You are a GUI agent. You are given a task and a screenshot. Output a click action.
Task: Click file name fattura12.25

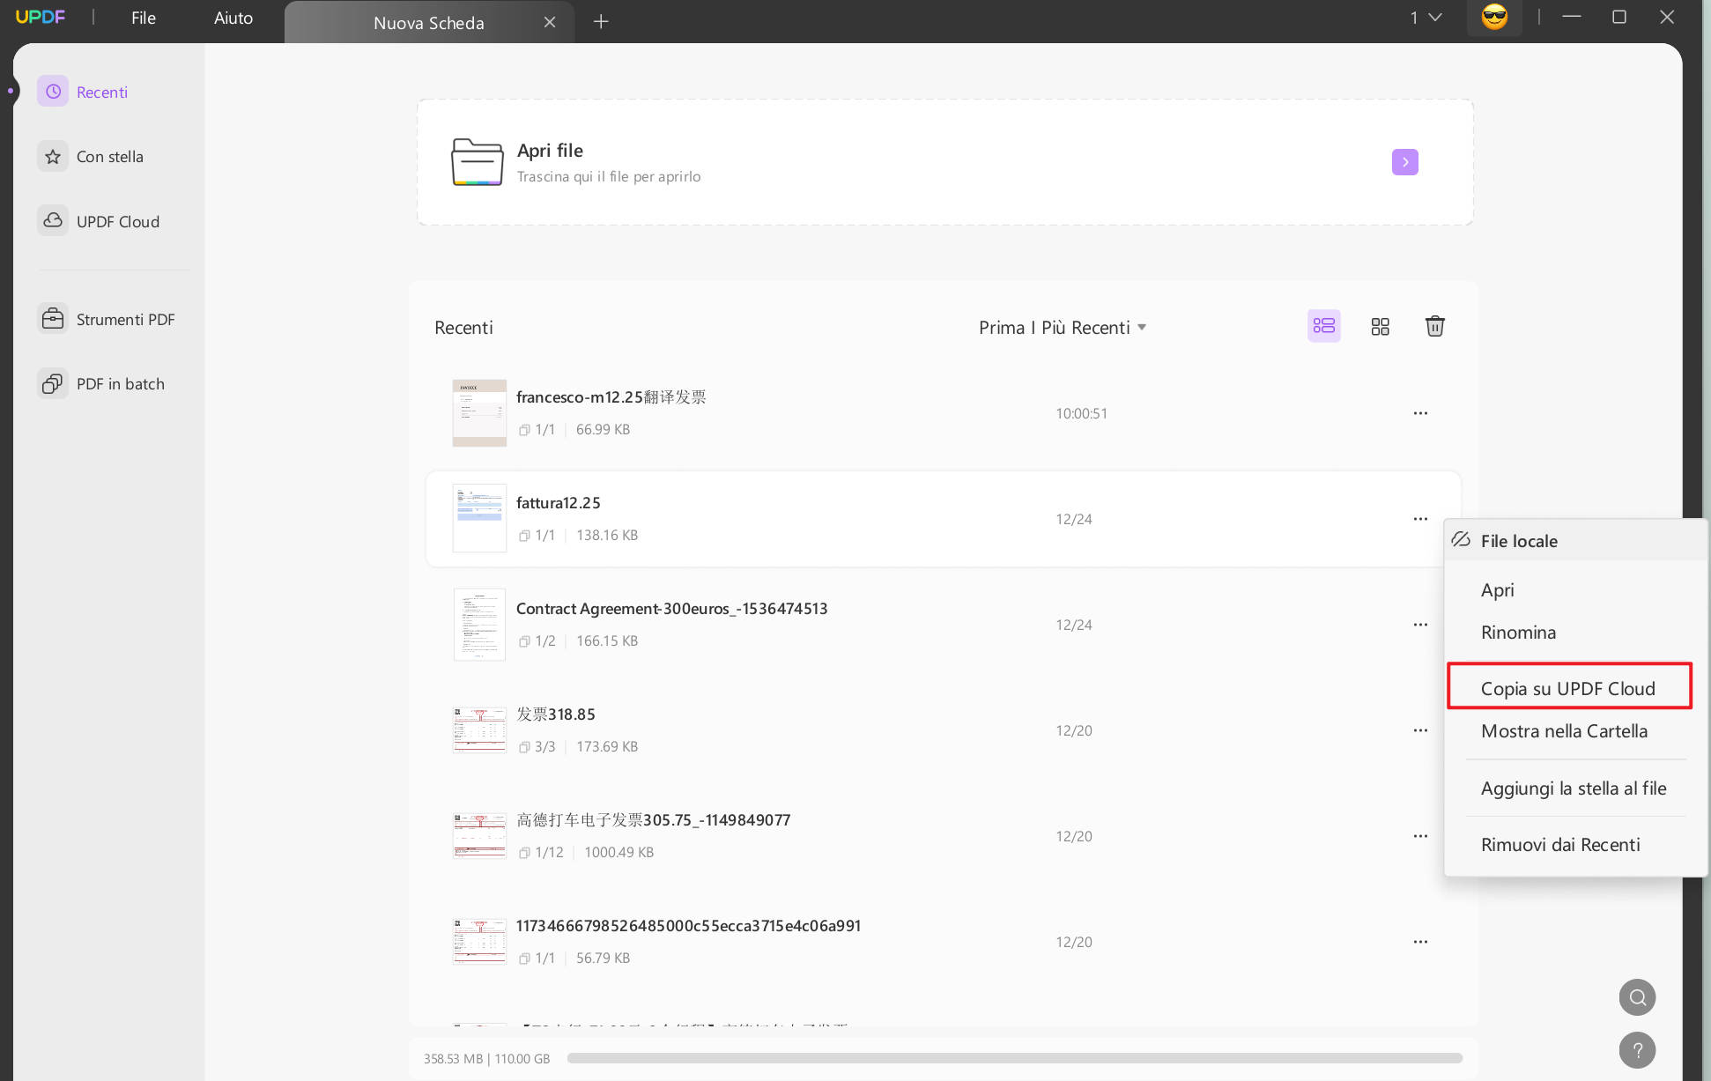click(559, 503)
